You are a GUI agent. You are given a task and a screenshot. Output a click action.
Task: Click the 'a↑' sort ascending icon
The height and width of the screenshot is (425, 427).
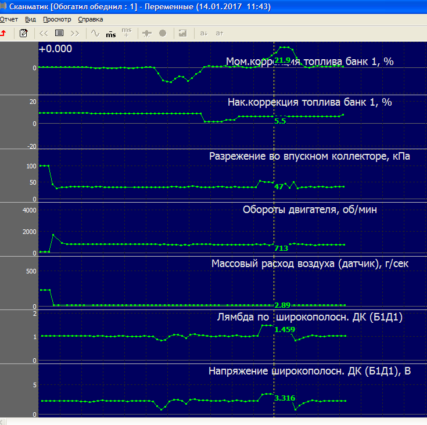(x=219, y=33)
